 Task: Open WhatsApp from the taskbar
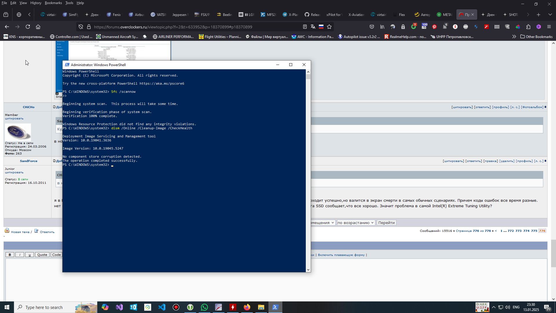coord(204,307)
